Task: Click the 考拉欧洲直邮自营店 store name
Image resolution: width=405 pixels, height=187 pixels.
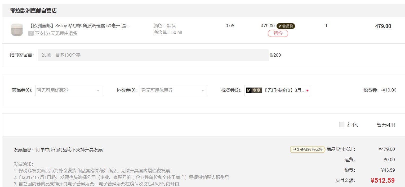Action: (x=33, y=11)
